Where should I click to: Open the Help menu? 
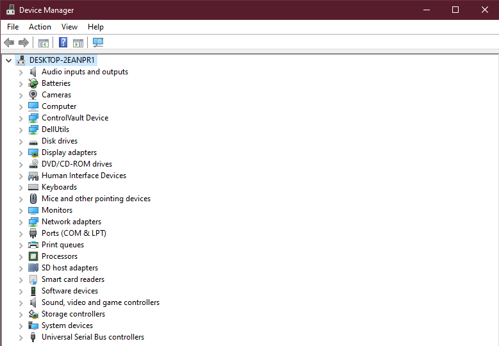(x=95, y=27)
